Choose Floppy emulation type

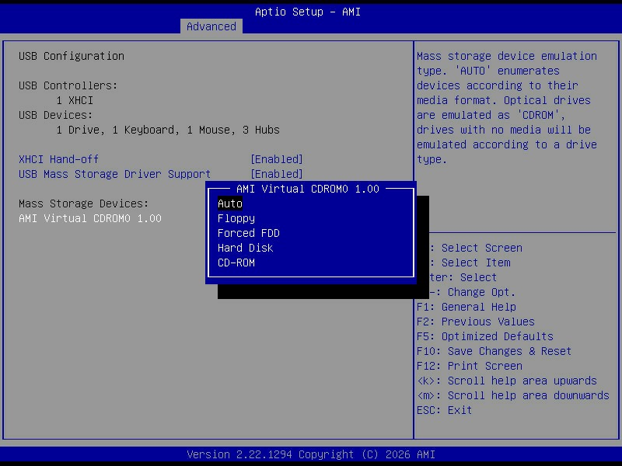[x=236, y=218]
